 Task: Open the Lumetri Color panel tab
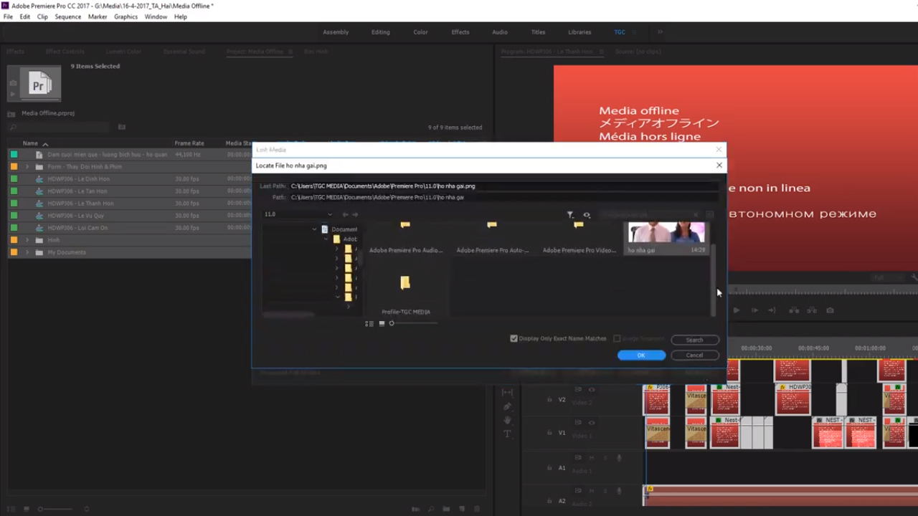123,52
